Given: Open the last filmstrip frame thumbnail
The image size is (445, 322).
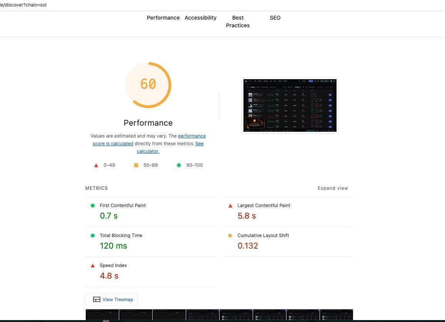Looking at the screenshot, I should (x=337, y=315).
